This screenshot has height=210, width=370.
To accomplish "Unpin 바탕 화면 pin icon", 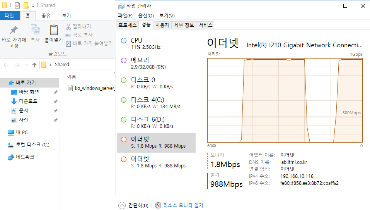I will click(55, 92).
